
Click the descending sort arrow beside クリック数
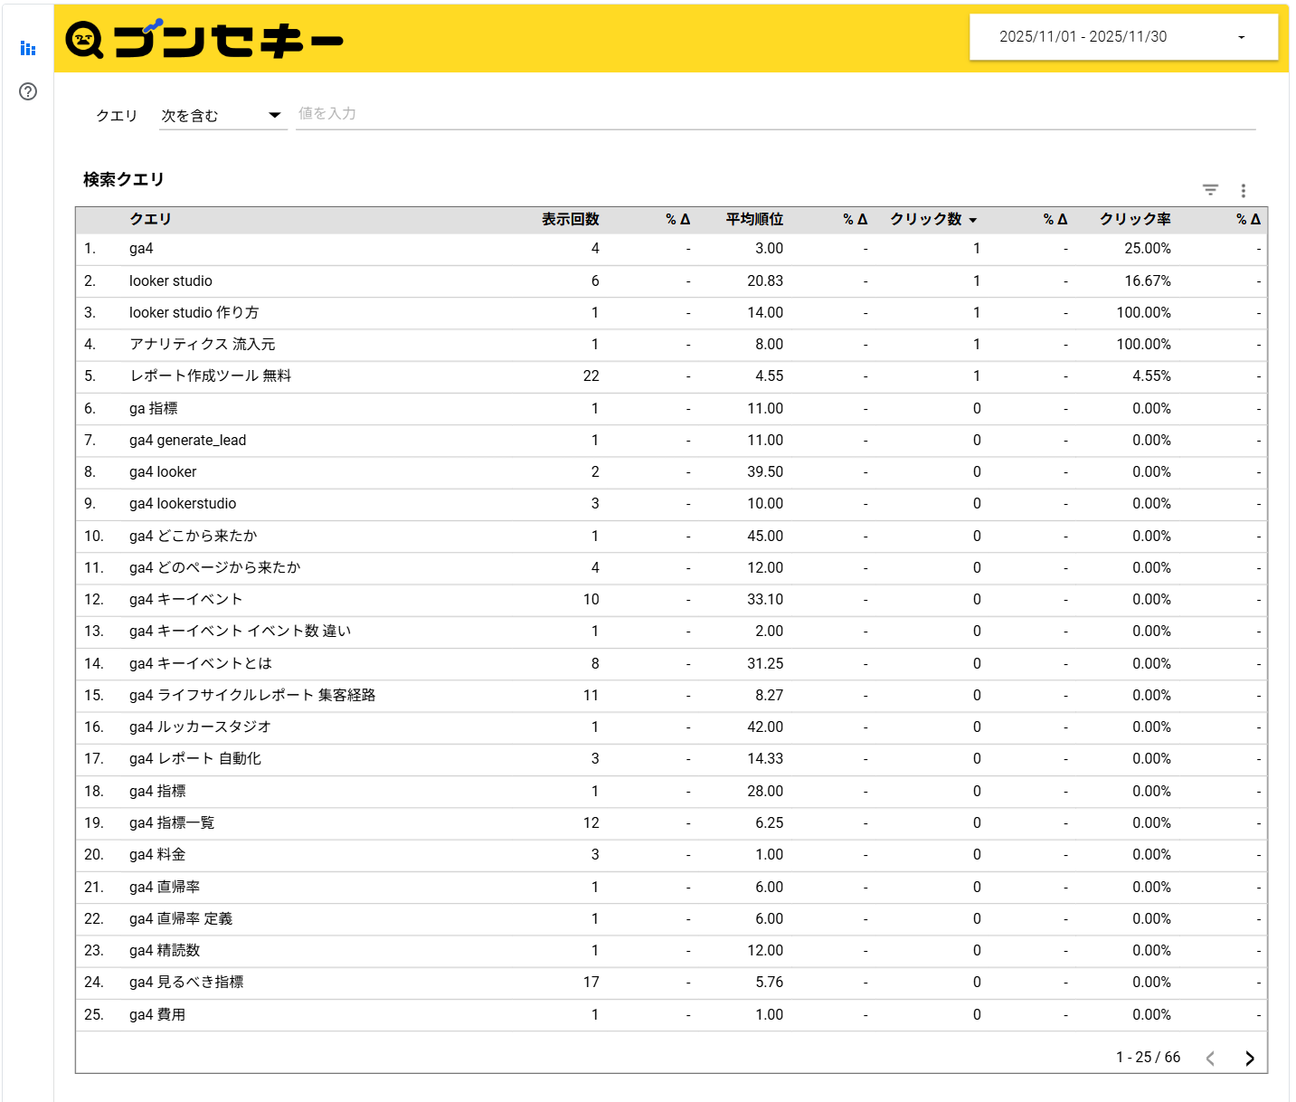click(x=974, y=219)
